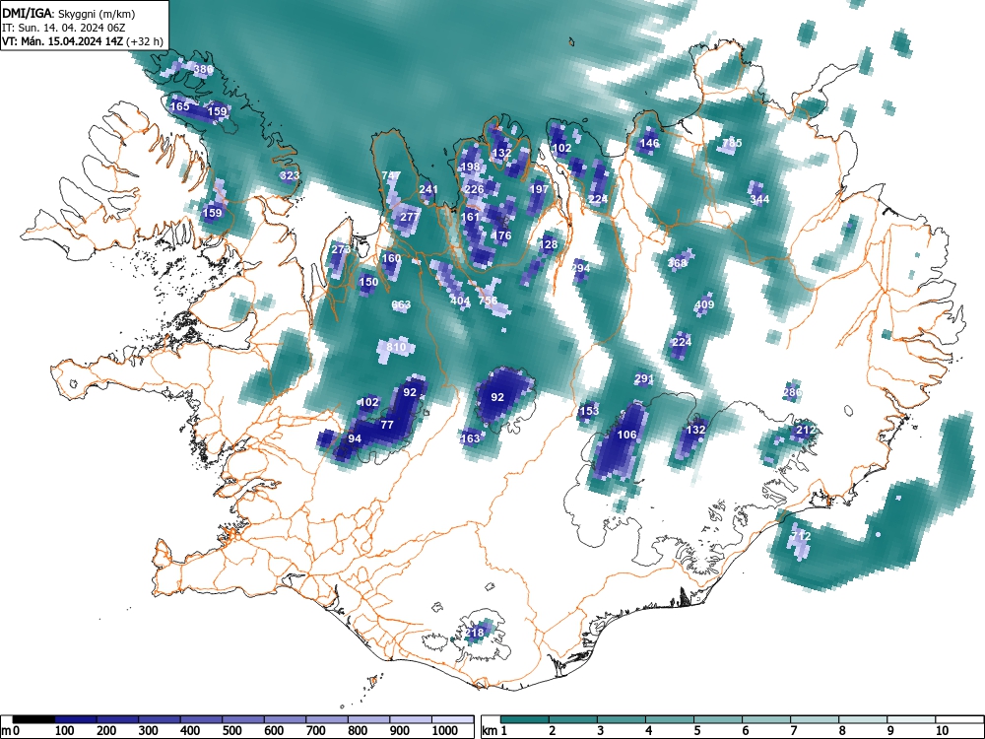The height and width of the screenshot is (739, 985).
Task: Select the 785 value label
Action: point(732,143)
